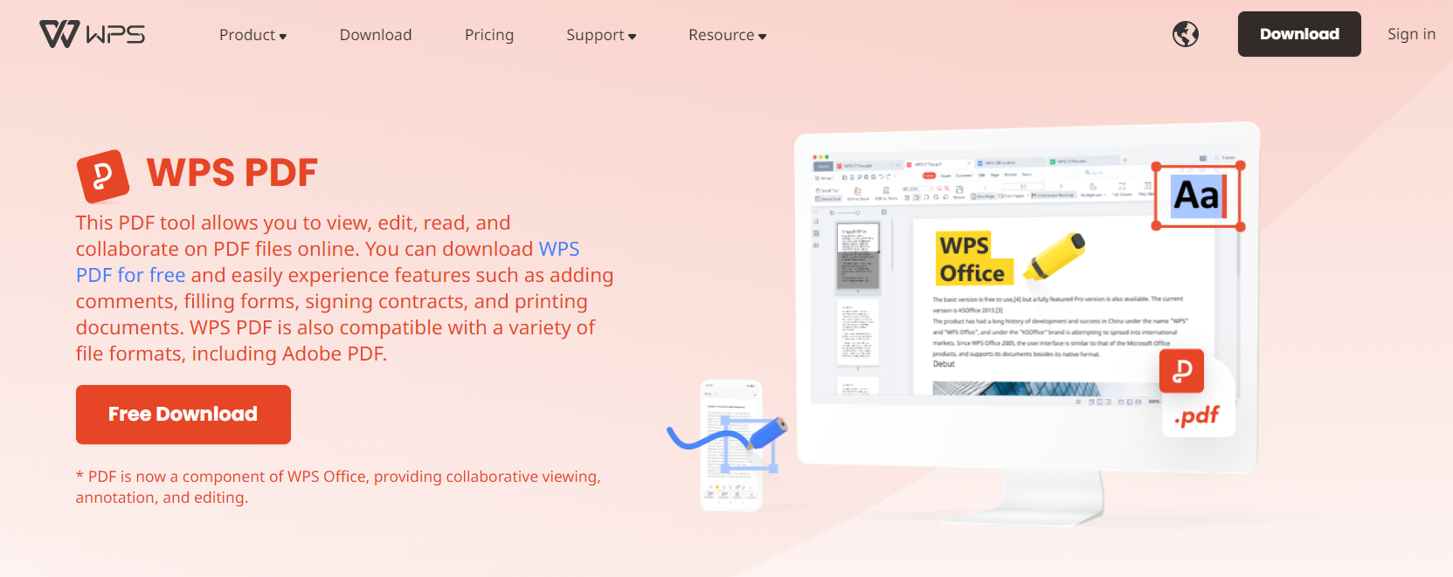
Task: Click the orange Free Download button
Action: click(183, 415)
